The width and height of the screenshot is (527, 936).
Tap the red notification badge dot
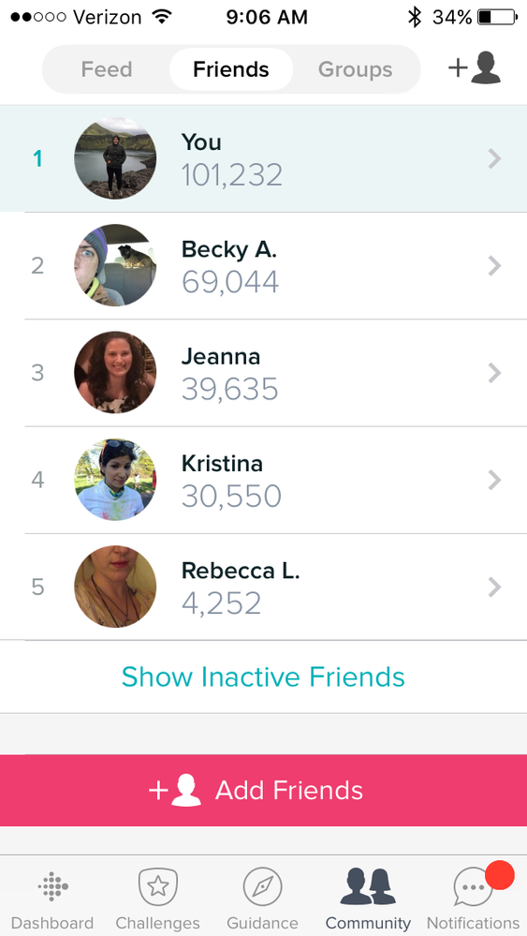pyautogui.click(x=500, y=875)
